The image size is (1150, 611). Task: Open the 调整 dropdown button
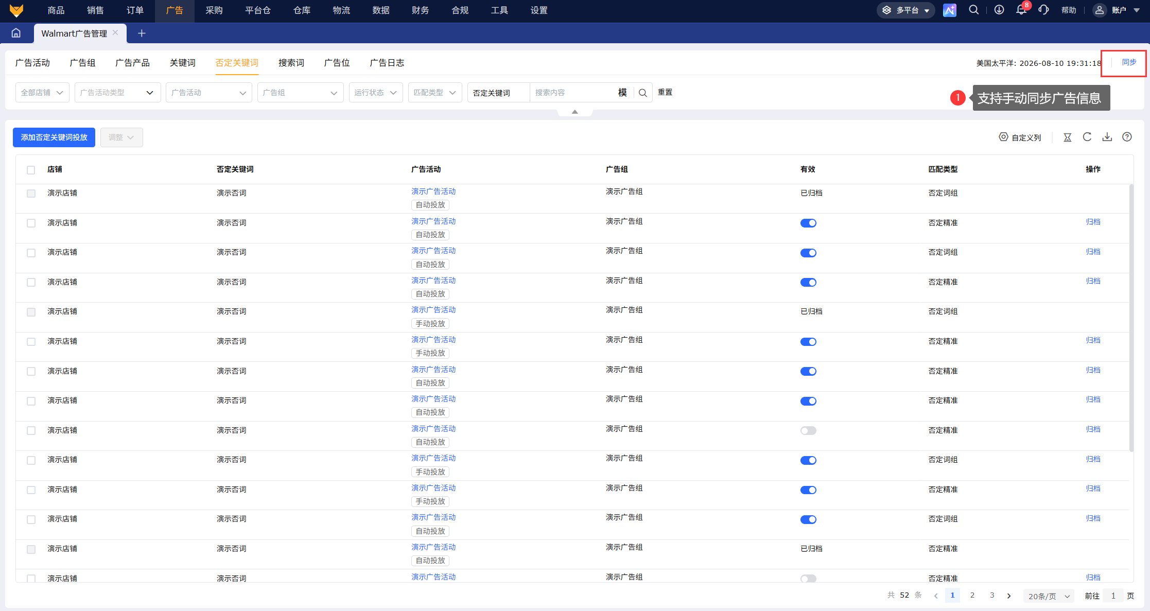(121, 137)
